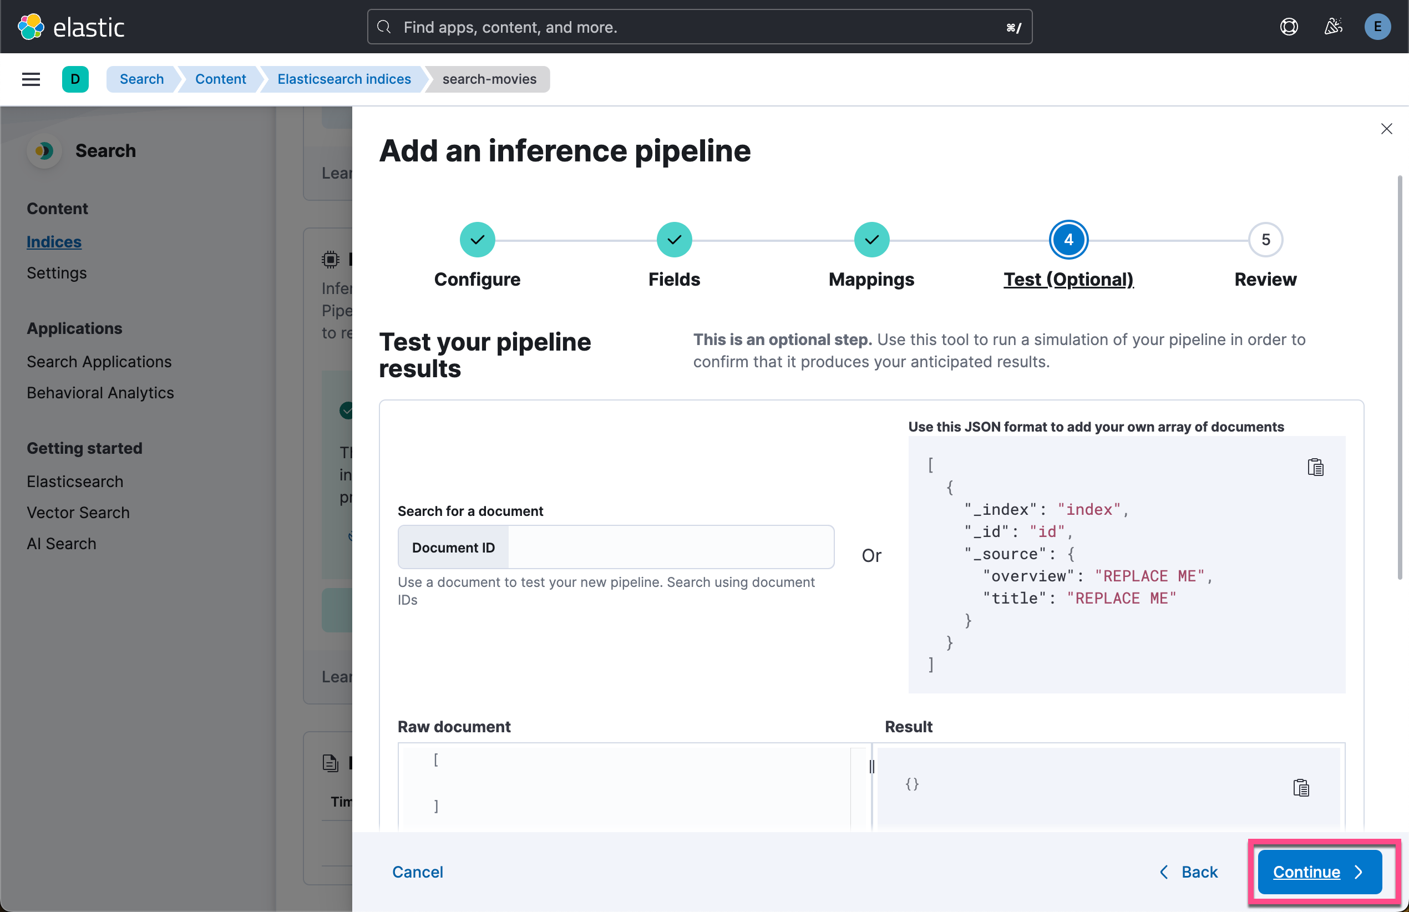
Task: Open the Indices link in the sidebar
Action: [54, 242]
